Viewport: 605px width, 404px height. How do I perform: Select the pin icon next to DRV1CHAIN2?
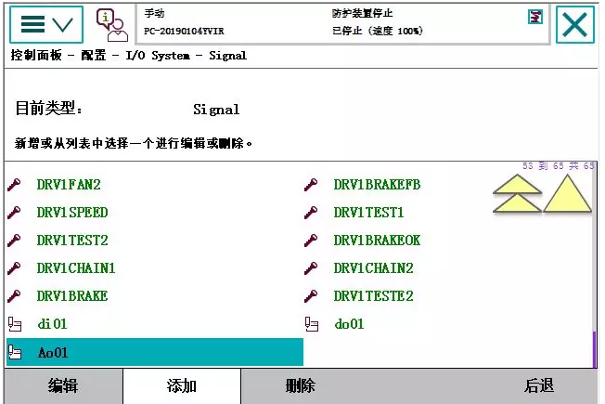click(x=311, y=268)
